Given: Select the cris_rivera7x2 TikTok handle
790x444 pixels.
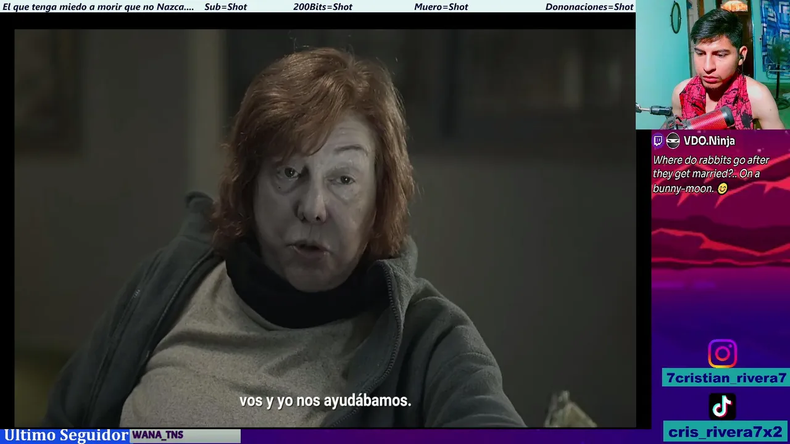Looking at the screenshot, I should (726, 432).
